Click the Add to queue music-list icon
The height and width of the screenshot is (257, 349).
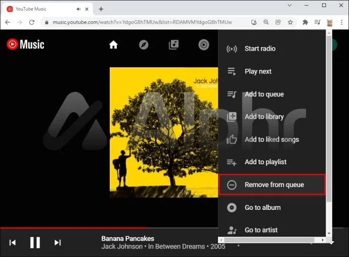coord(232,94)
